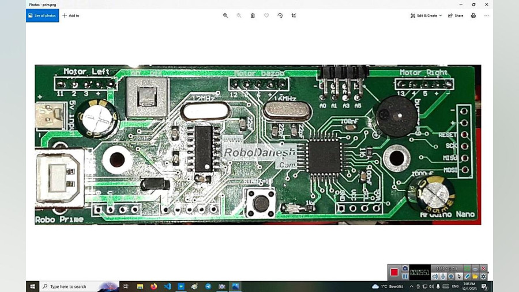This screenshot has width=519, height=292.
Task: Delete the photo with the trash icon
Action: pos(253,16)
